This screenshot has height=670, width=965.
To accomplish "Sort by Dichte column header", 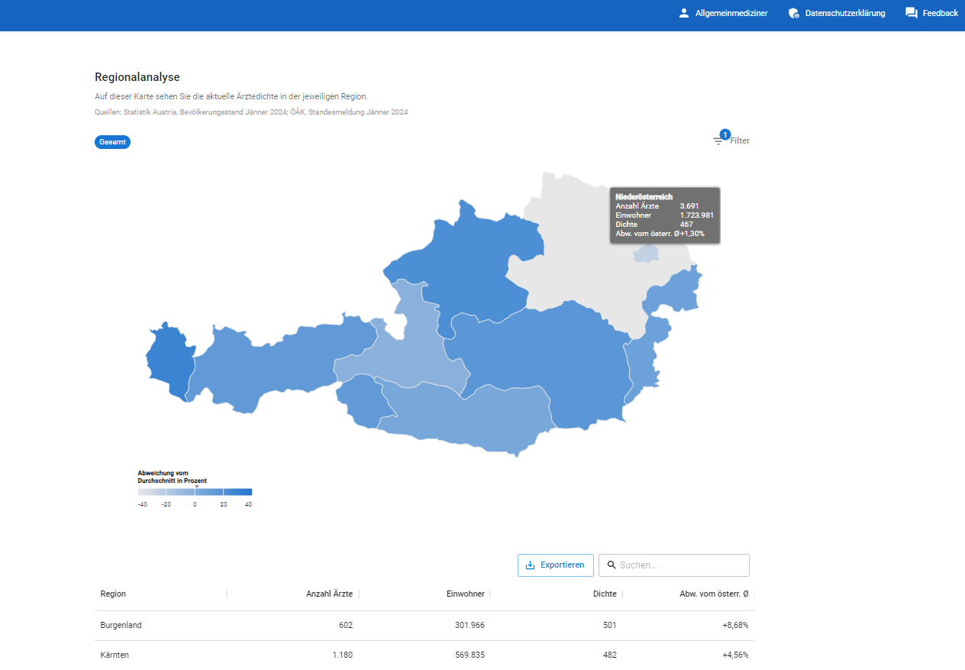I will [605, 594].
